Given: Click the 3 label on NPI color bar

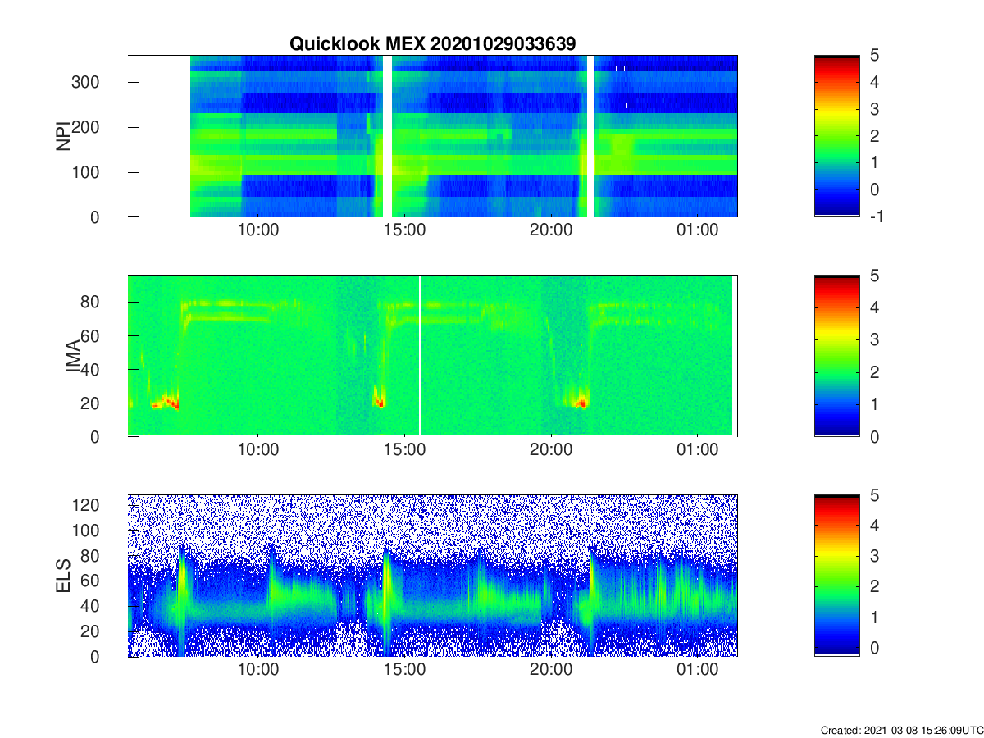Looking at the screenshot, I should click(873, 109).
